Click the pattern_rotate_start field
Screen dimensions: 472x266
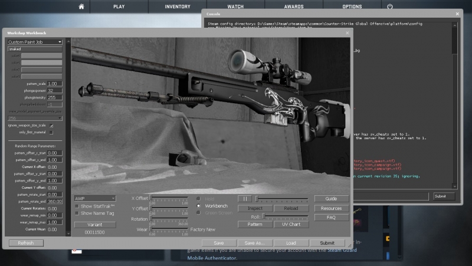point(55,195)
